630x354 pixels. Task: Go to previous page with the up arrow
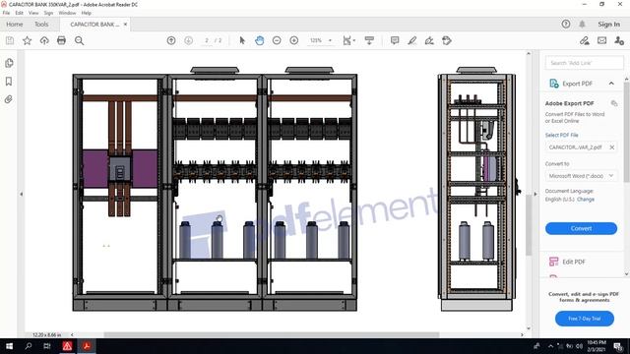point(171,40)
